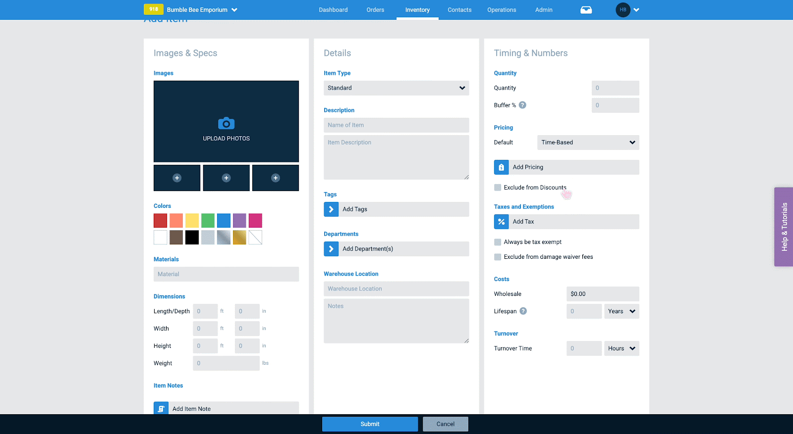Open the Time-Based default pricing dropdown
The height and width of the screenshot is (434, 793).
click(x=588, y=143)
